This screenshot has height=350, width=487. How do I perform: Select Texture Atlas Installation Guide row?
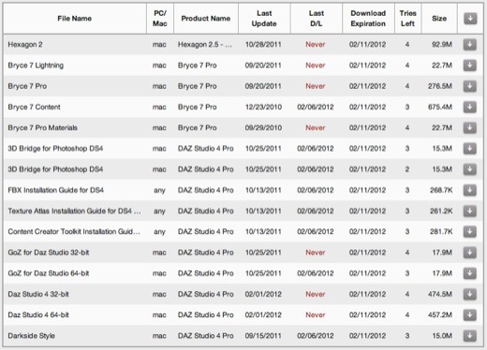(243, 211)
